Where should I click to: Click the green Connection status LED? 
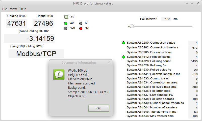pyautogui.click(x=123, y=43)
